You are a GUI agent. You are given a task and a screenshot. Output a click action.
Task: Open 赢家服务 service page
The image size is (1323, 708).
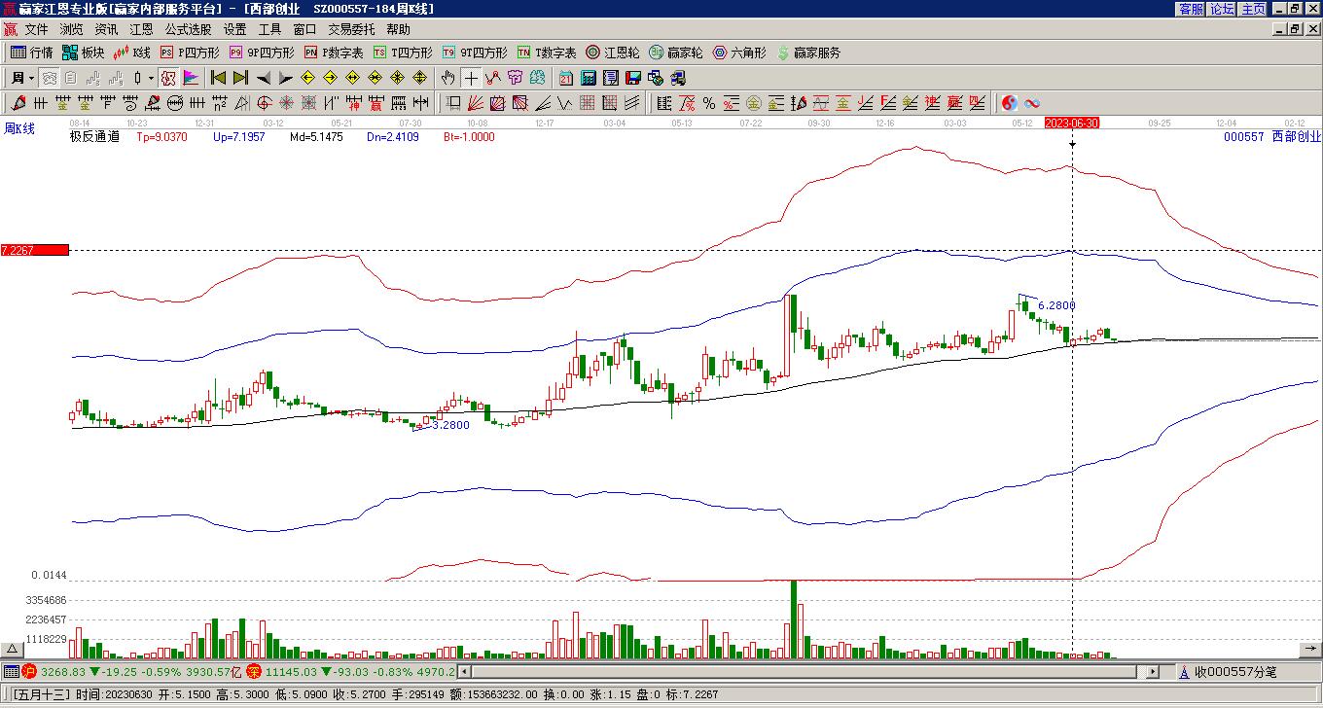tap(807, 53)
